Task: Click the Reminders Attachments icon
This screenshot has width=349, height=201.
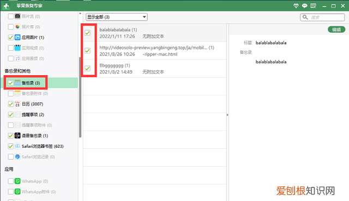Action: pyautogui.click(x=17, y=125)
